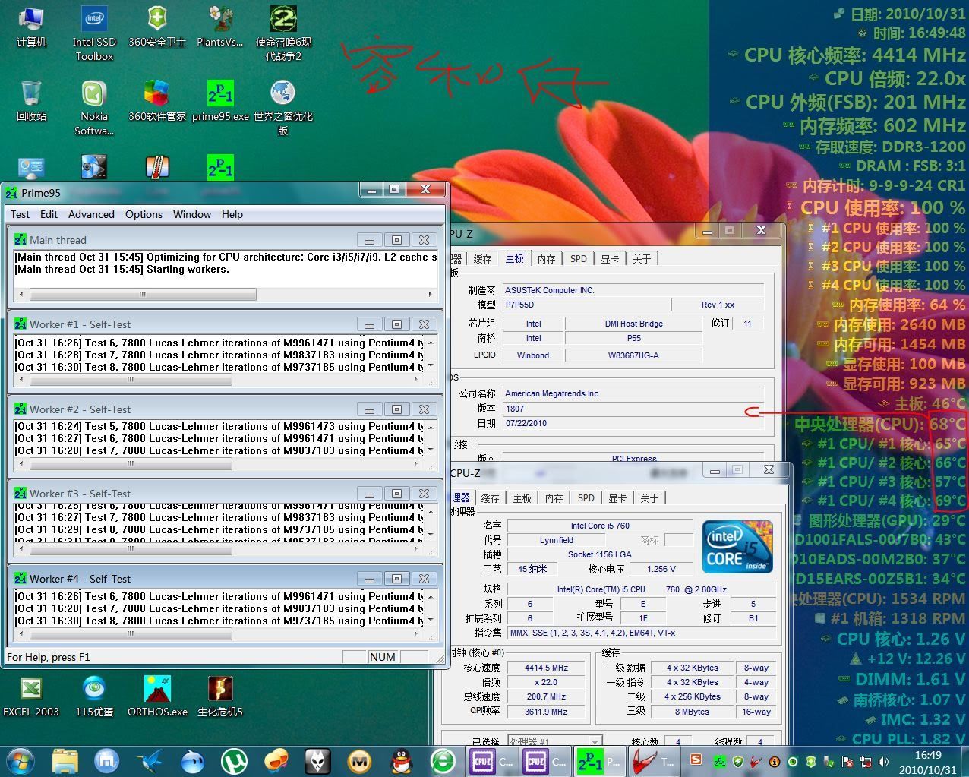969x777 pixels.
Task: Click the Prime95 button in the taskbar
Action: pyautogui.click(x=598, y=760)
